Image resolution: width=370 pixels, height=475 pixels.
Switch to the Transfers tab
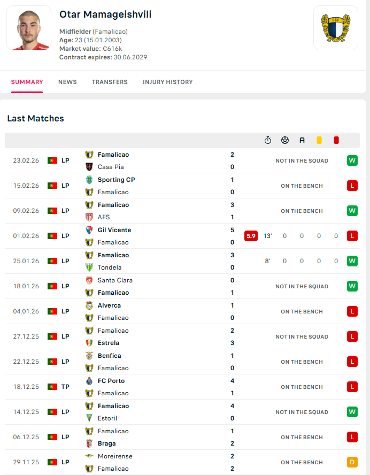pos(110,82)
